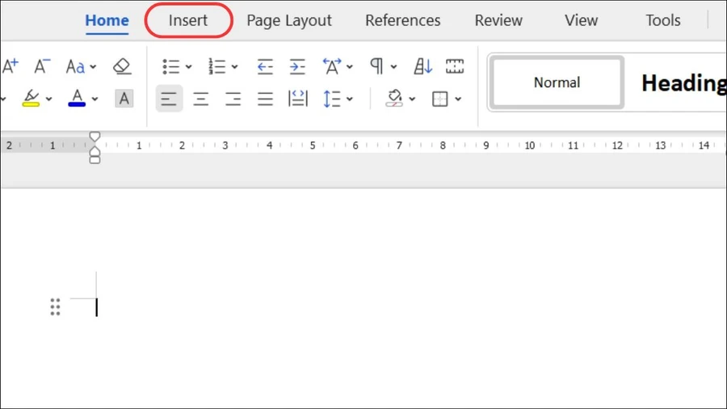The height and width of the screenshot is (409, 727).
Task: Toggle character shading A icon
Action: click(x=124, y=99)
